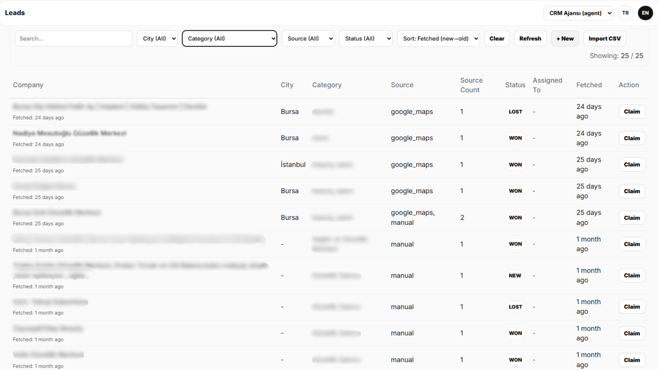Click the Nadiye Mesutoğlu Güzellik Merkezi company
This screenshot has width=658, height=370.
click(70, 134)
